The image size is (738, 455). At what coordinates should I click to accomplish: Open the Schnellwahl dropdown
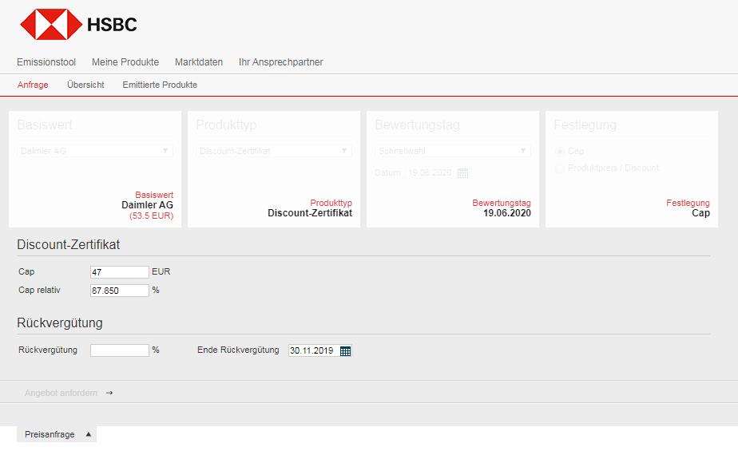(453, 151)
